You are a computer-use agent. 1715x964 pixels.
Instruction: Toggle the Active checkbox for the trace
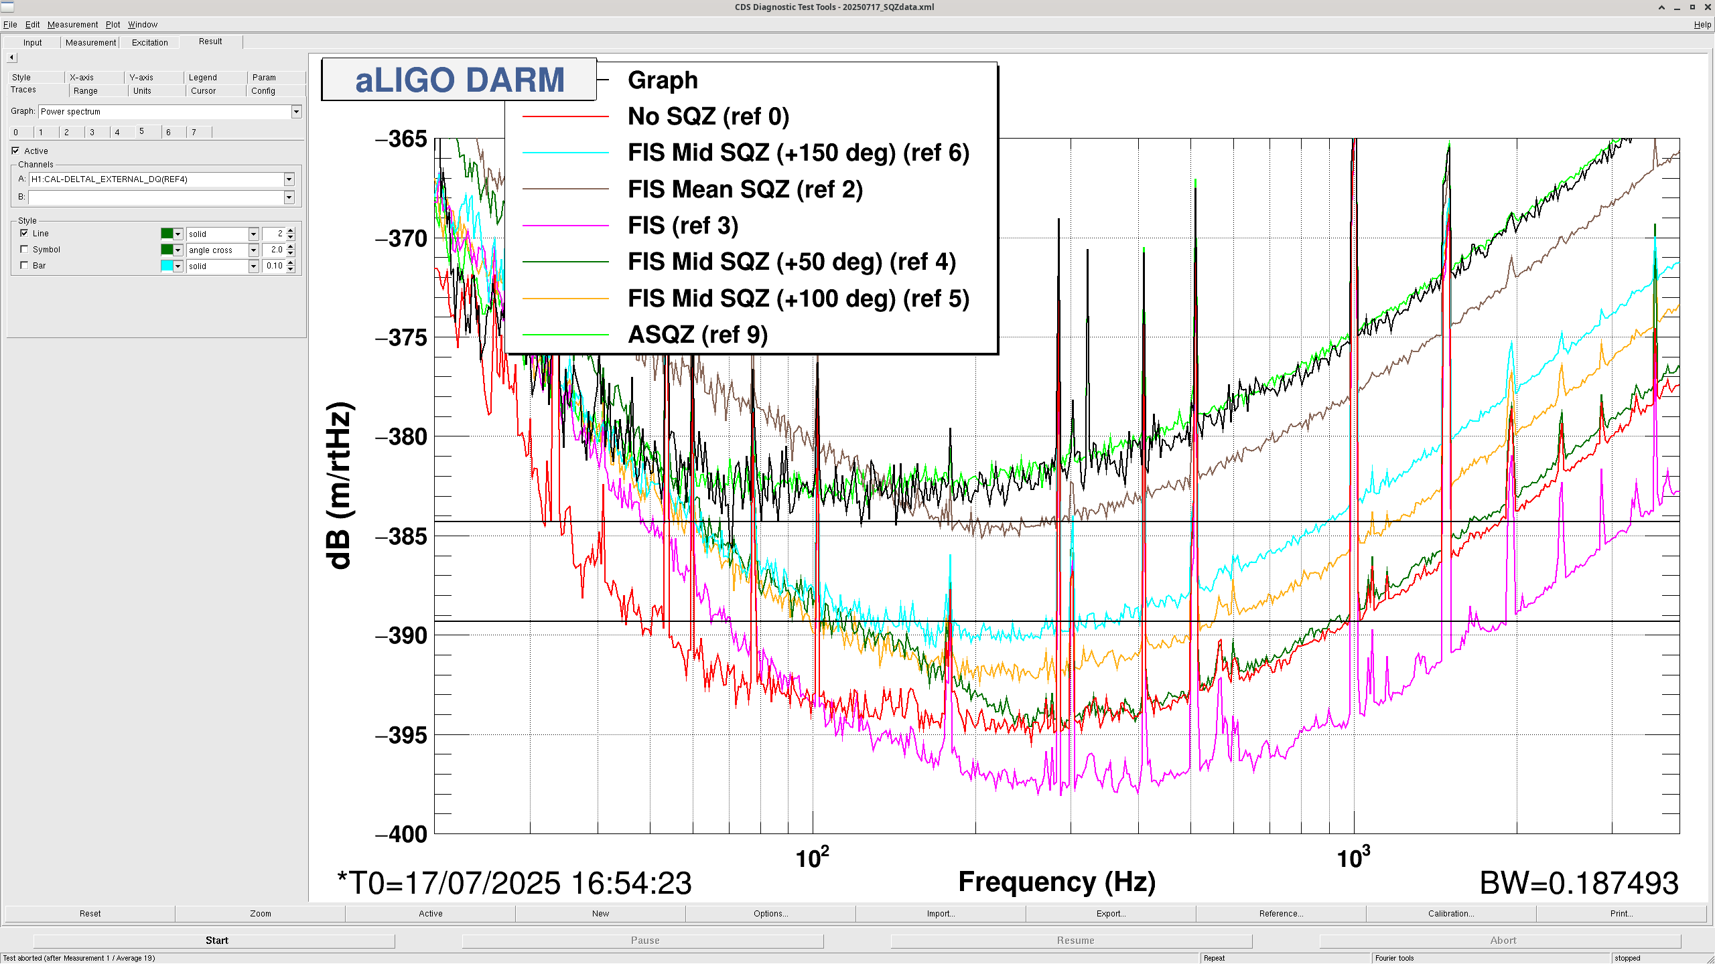[15, 151]
